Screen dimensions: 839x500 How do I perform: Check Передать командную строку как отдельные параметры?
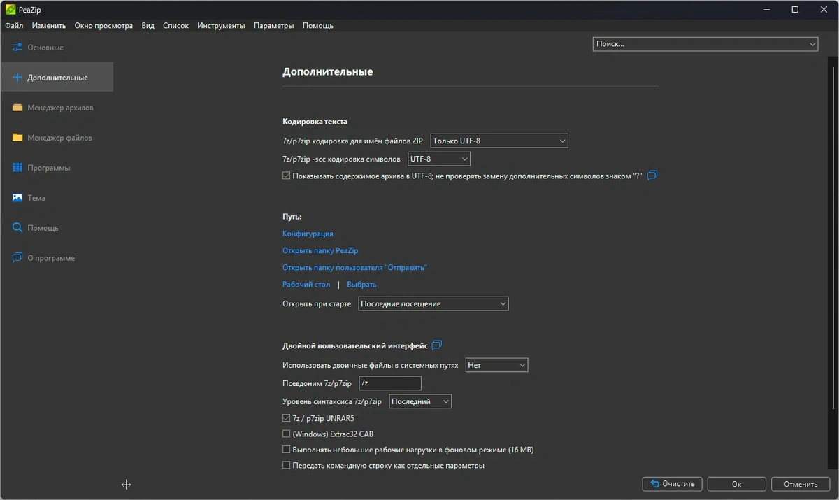(x=286, y=465)
